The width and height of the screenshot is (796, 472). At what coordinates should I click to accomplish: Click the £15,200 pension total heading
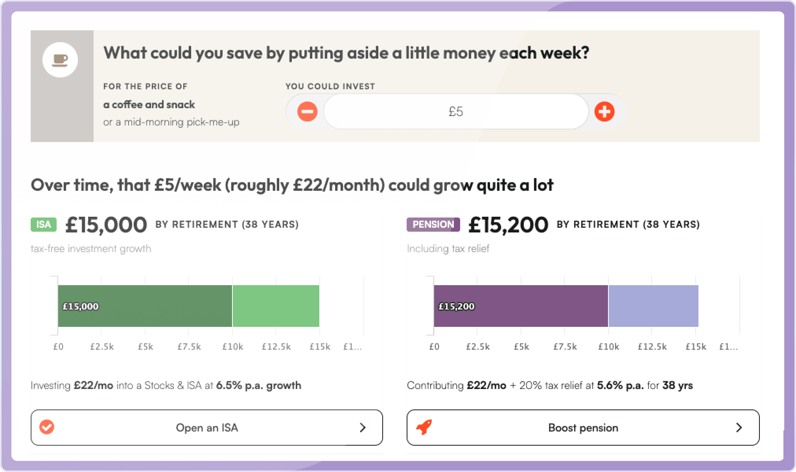click(x=508, y=225)
